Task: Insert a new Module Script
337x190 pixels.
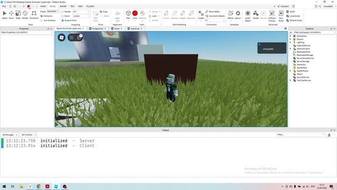Action: 294,21
